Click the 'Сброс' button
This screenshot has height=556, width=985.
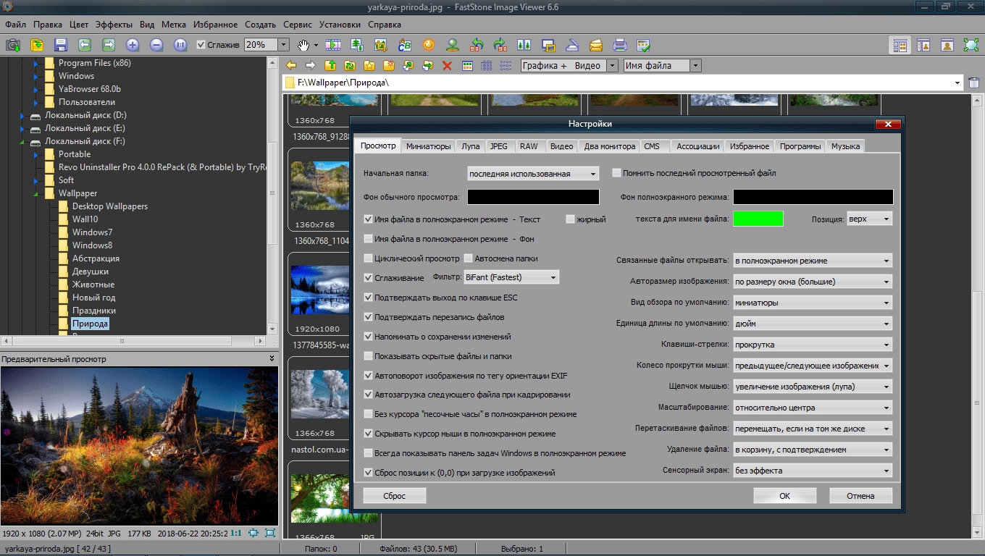tap(395, 496)
